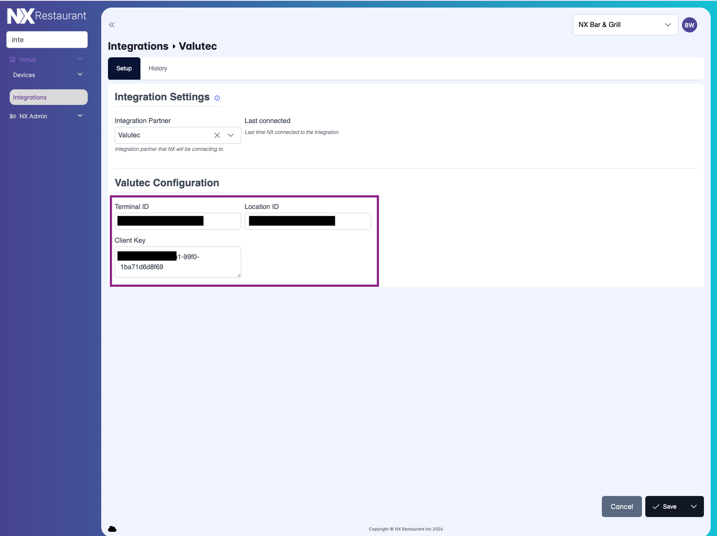The width and height of the screenshot is (717, 536).
Task: Click the NX Restaurant logo
Action: click(x=46, y=16)
